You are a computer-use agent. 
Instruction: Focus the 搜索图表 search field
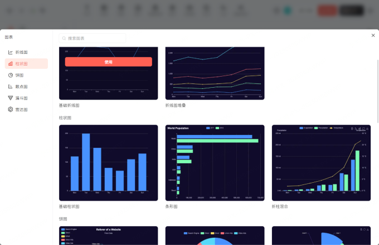93,38
